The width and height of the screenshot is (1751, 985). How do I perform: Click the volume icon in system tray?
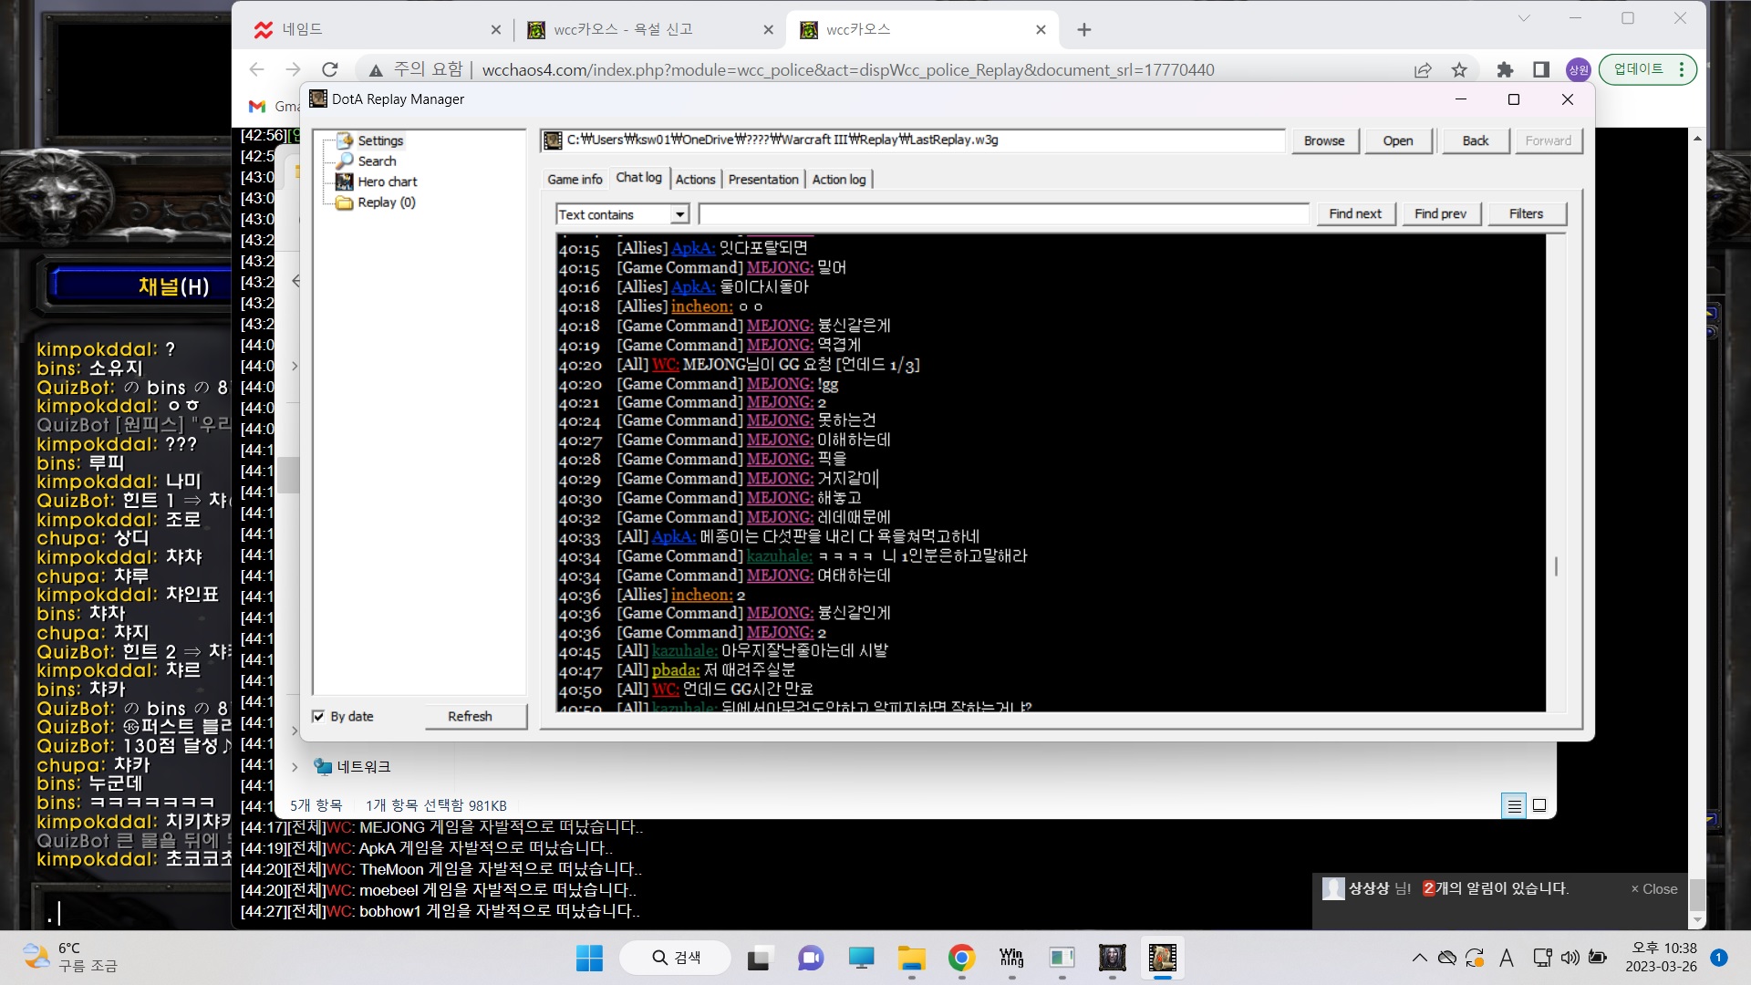coord(1570,958)
